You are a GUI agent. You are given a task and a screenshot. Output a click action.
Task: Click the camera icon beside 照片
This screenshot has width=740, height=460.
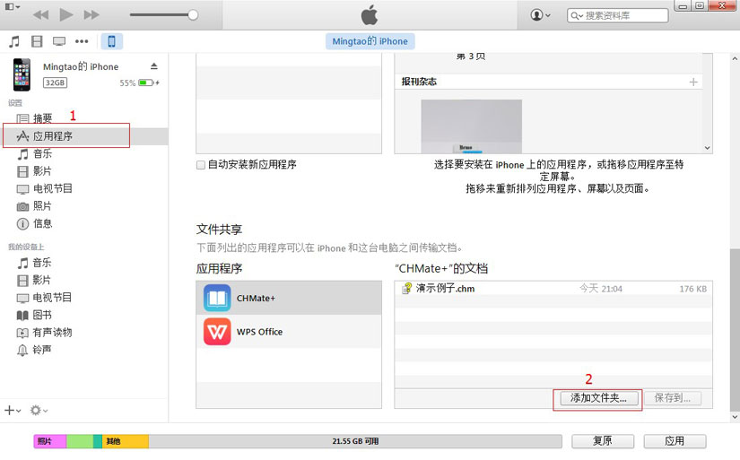(x=22, y=206)
